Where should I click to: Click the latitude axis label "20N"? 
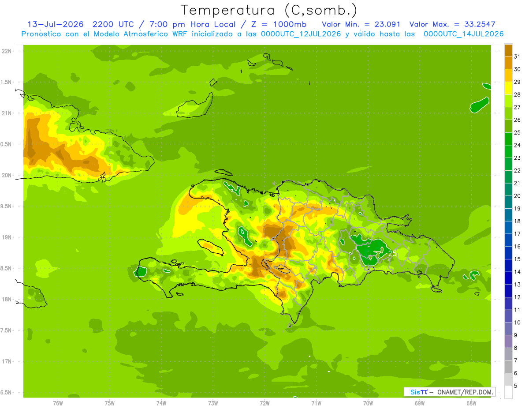6,175
